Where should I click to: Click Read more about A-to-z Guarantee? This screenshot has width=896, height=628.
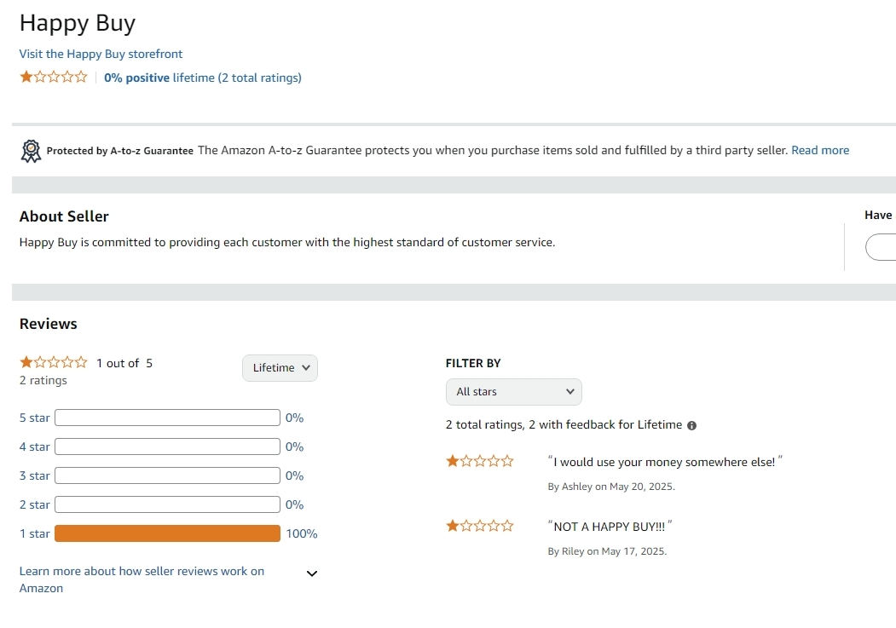coord(819,150)
